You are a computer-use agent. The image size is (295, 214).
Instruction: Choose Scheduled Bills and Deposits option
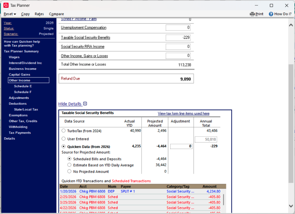pos(69,159)
